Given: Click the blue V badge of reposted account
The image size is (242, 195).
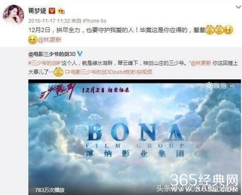Looking at the screenshot, I should click(80, 54).
